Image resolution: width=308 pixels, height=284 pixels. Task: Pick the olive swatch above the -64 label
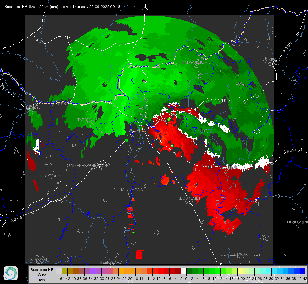pos(64,271)
